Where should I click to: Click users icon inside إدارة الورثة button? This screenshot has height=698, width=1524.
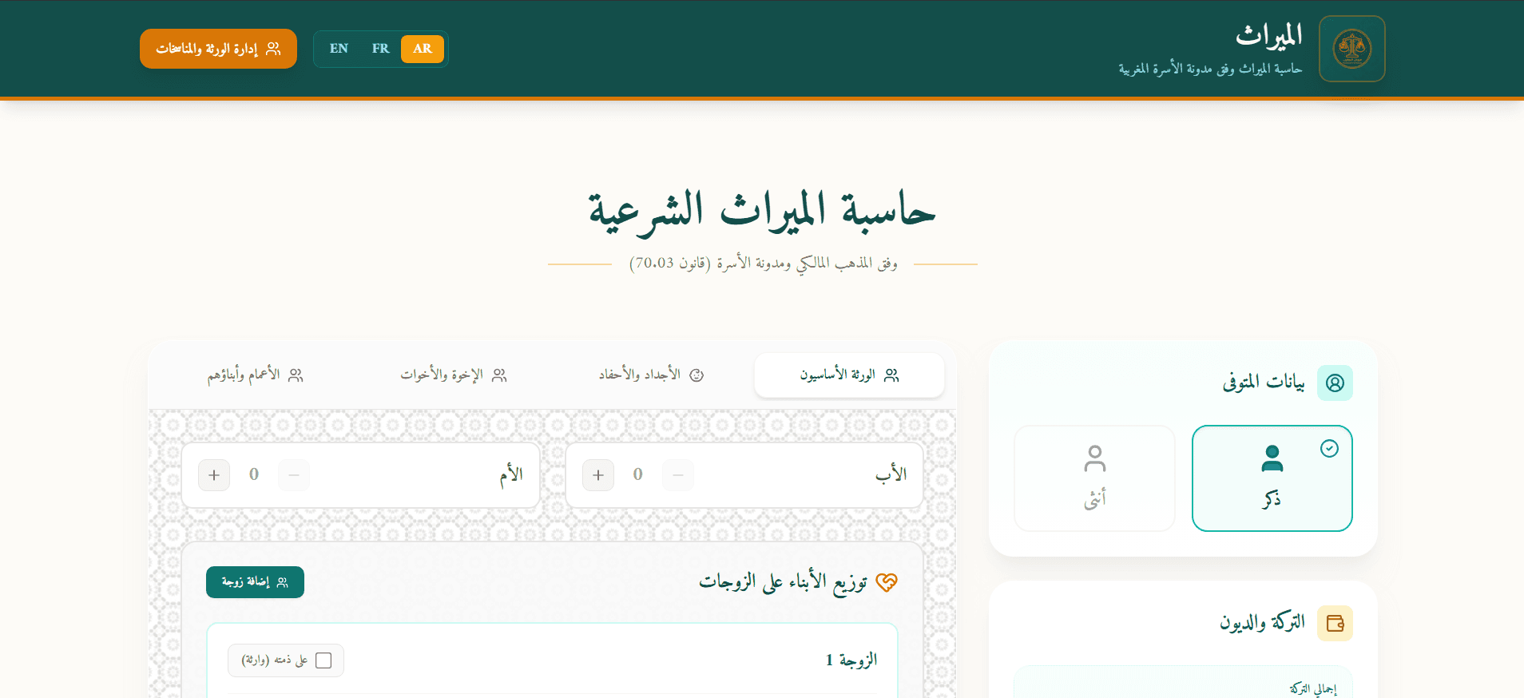click(x=273, y=49)
